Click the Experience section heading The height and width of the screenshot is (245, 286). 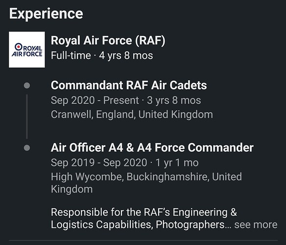(x=46, y=14)
